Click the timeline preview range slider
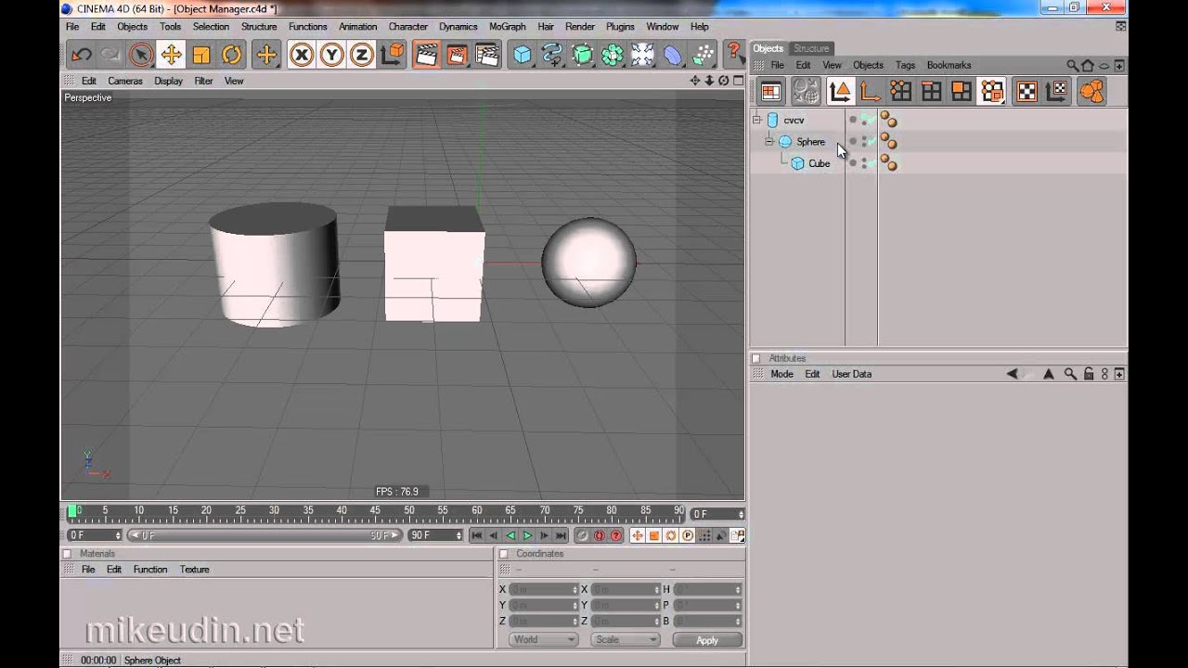This screenshot has width=1188, height=668. 265,535
